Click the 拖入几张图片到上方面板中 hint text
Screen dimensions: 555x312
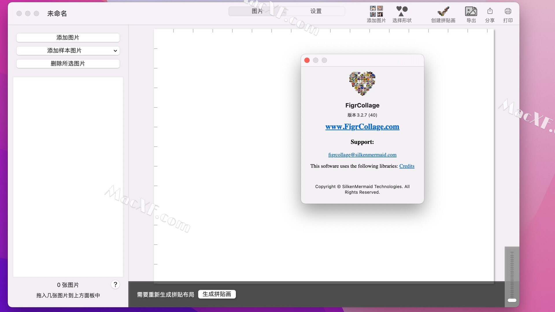point(68,295)
